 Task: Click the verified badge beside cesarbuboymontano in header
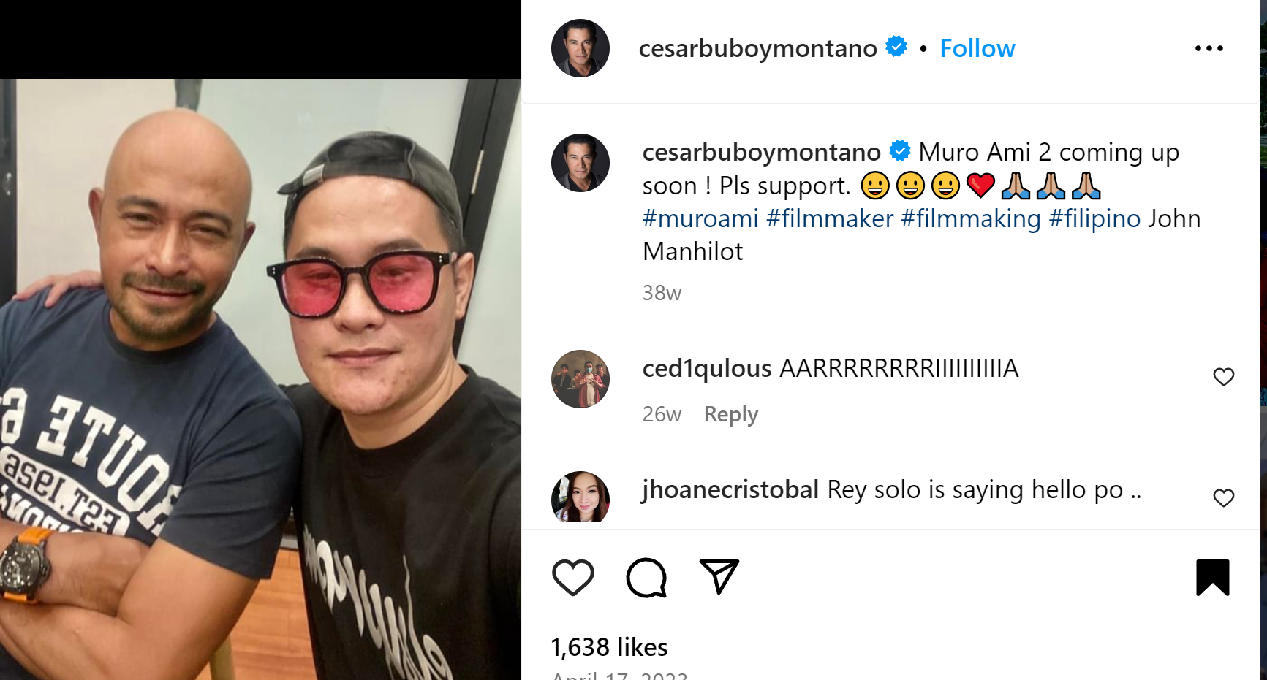[896, 47]
